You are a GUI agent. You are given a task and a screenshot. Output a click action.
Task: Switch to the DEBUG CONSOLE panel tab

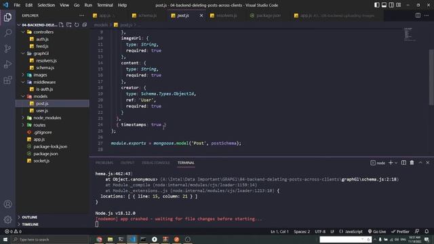pos(155,163)
